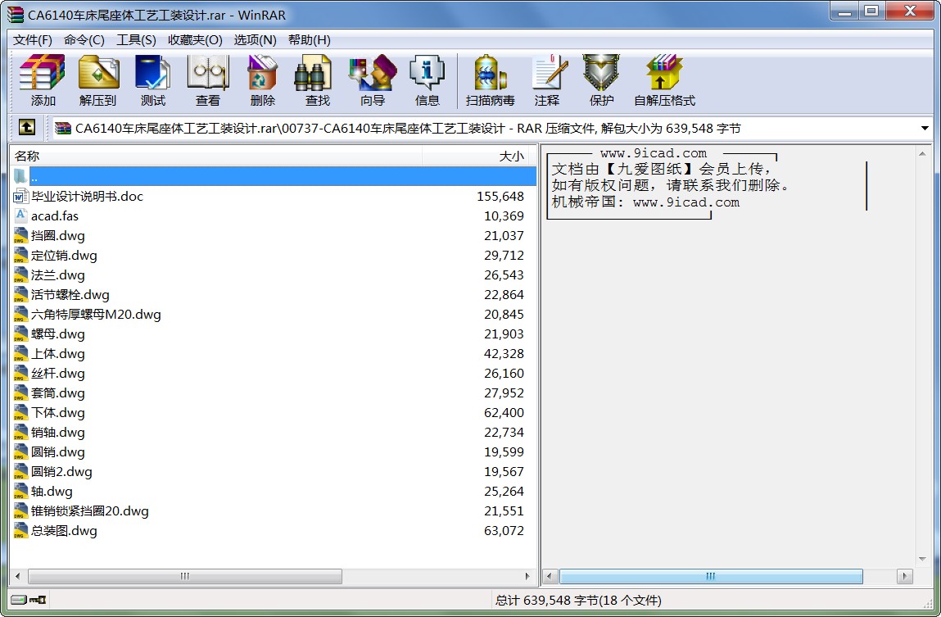Open the 查看 (View) tool
941x617 pixels.
click(206, 79)
